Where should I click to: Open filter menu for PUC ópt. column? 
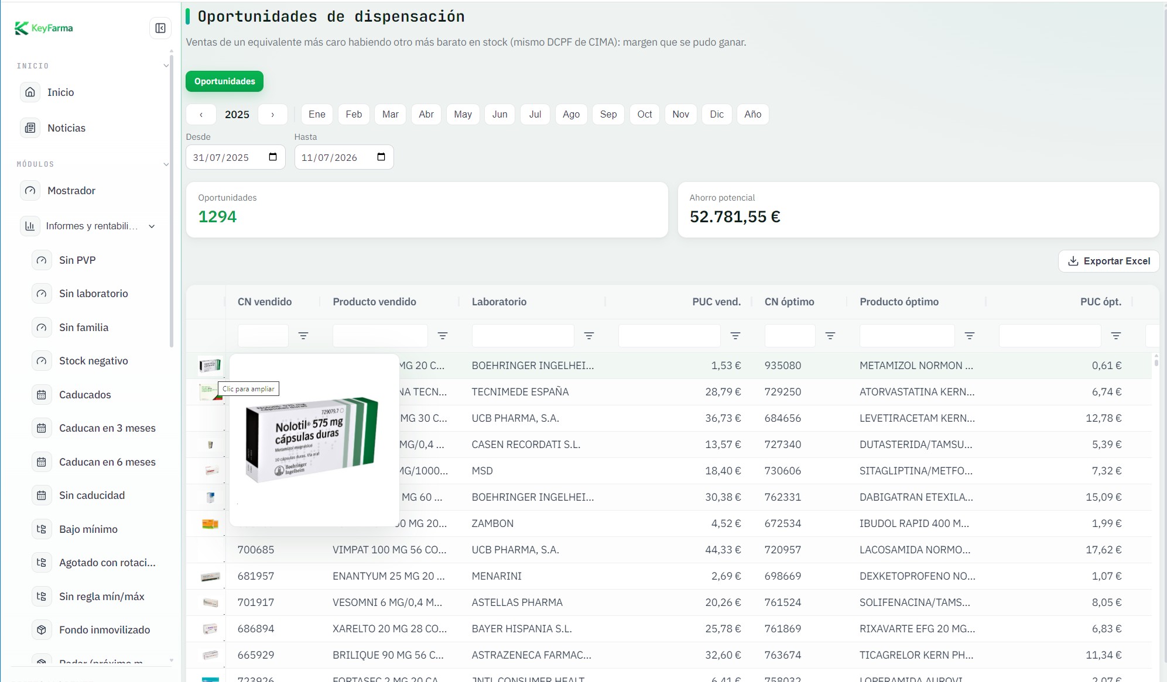point(1116,336)
